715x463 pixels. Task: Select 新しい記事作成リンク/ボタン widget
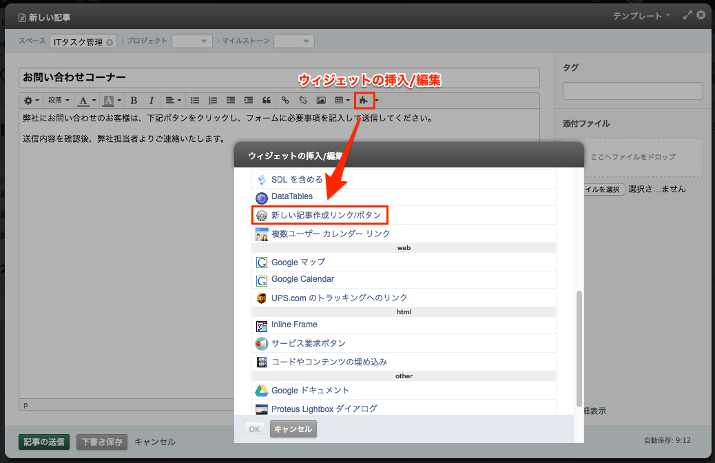tap(325, 215)
